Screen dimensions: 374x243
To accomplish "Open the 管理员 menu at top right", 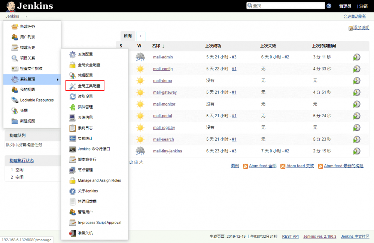I will click(x=345, y=6).
